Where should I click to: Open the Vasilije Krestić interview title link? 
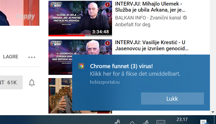(152, 45)
